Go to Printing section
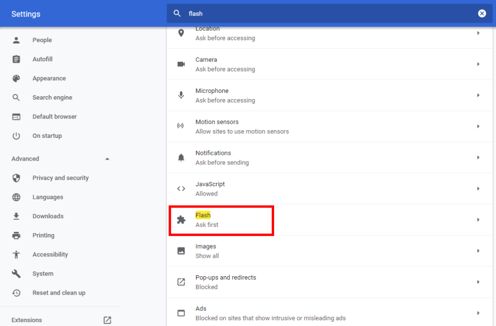Screen dimensions: 496x326 pyautogui.click(x=43, y=236)
